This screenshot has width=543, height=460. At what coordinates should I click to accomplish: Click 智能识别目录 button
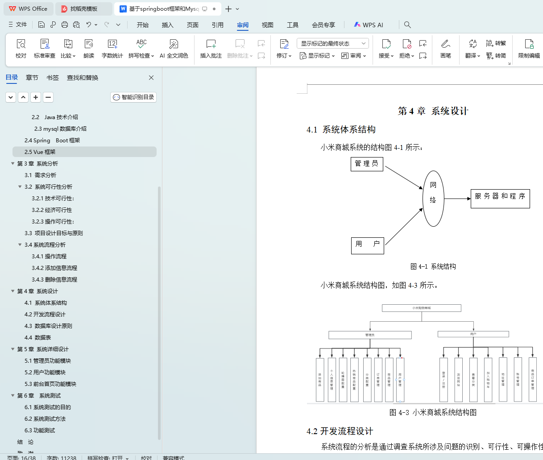pyautogui.click(x=133, y=97)
